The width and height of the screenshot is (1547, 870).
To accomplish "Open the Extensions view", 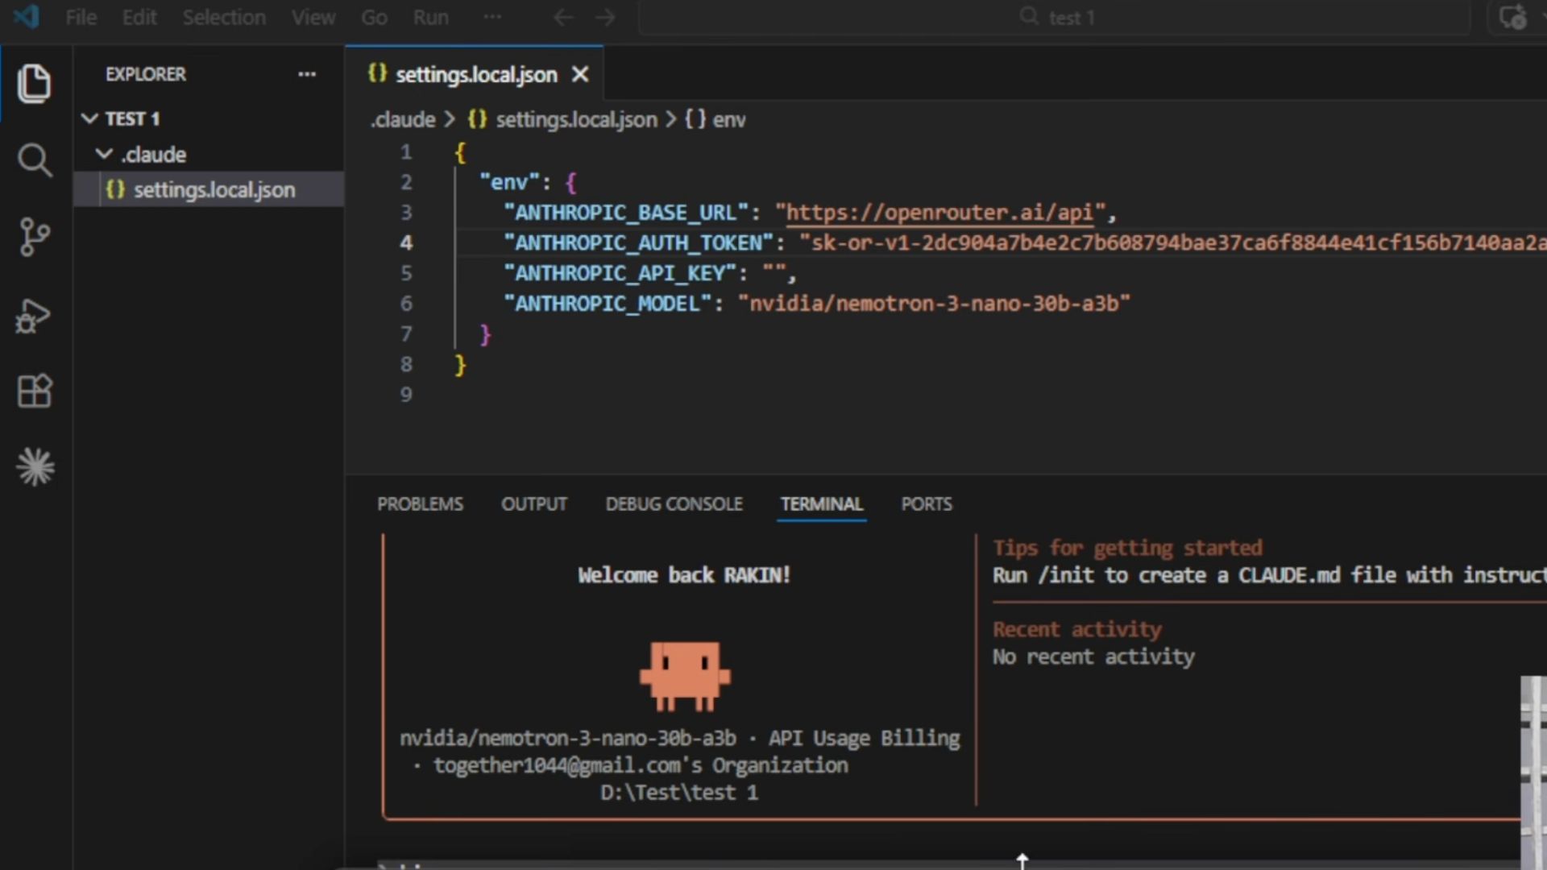I will [x=34, y=391].
